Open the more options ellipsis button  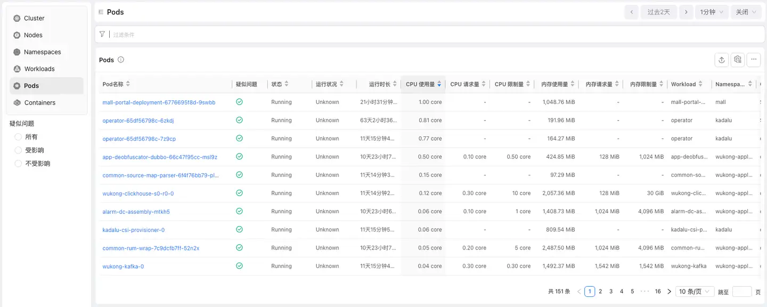tap(753, 60)
